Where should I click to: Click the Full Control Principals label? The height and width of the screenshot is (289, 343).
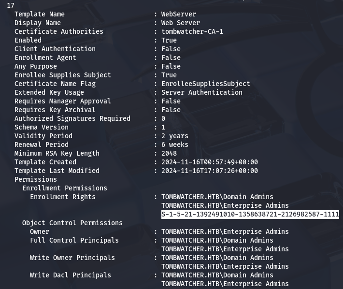(74, 240)
